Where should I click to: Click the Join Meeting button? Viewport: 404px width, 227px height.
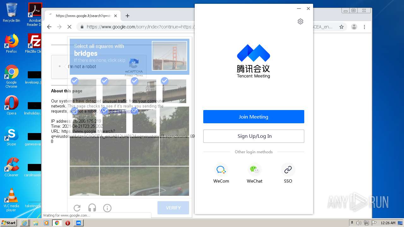click(x=253, y=117)
